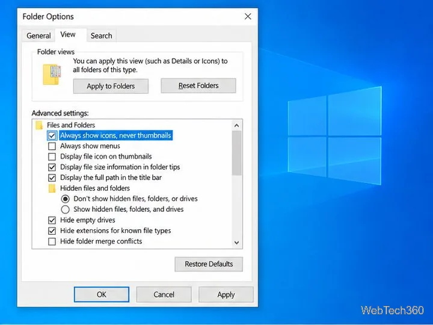Viewport: 433px width, 325px height.
Task: Click the Files and Folders folder icon
Action: [x=39, y=125]
